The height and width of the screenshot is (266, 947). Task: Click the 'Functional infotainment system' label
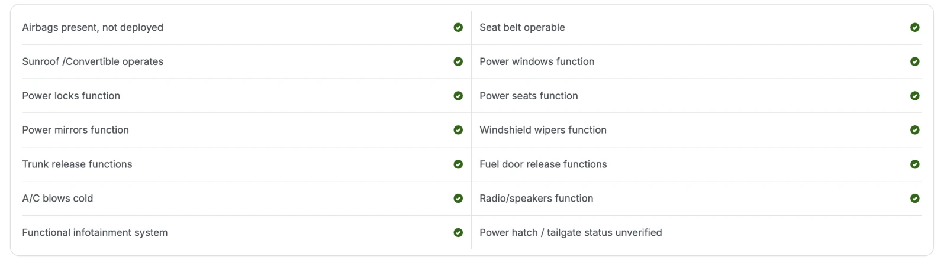[95, 233]
